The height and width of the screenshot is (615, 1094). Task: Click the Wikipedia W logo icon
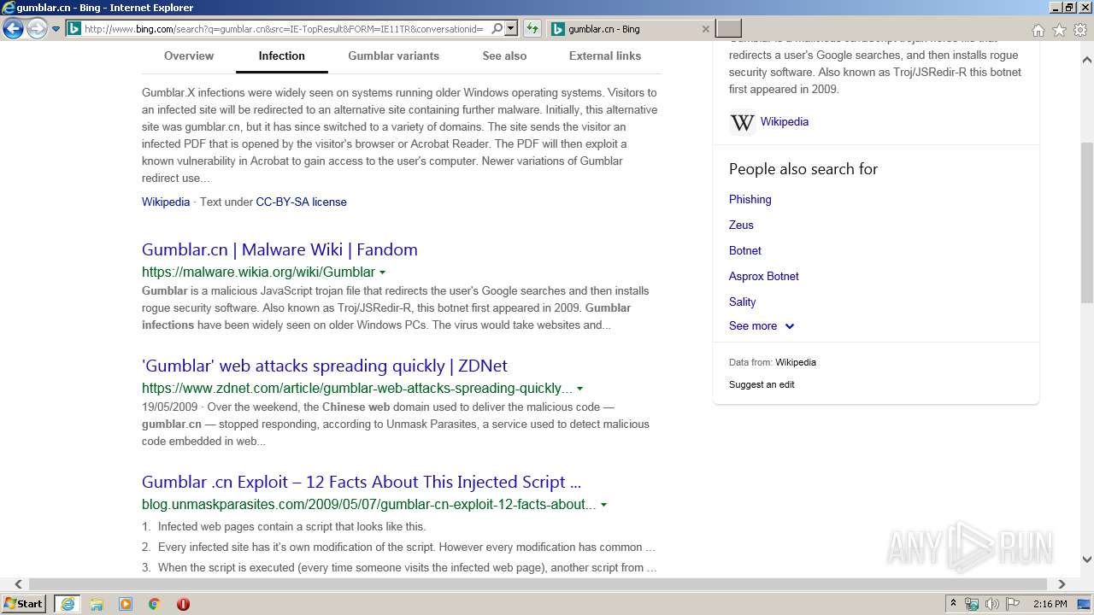[x=742, y=122]
